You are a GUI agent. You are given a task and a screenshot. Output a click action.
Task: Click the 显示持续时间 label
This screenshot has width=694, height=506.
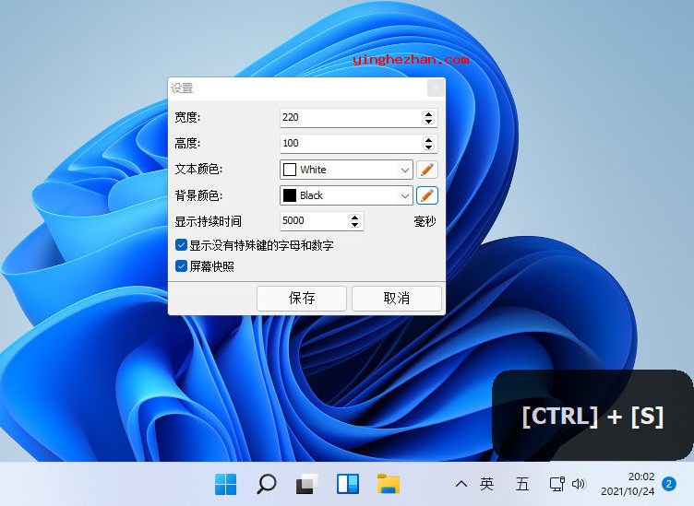click(x=208, y=221)
